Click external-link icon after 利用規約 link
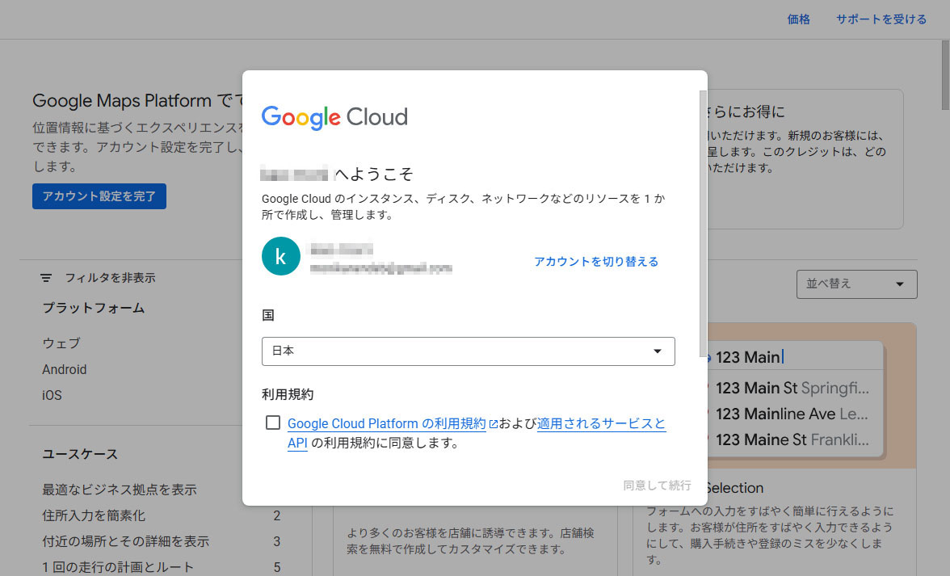This screenshot has width=950, height=576. [x=493, y=424]
